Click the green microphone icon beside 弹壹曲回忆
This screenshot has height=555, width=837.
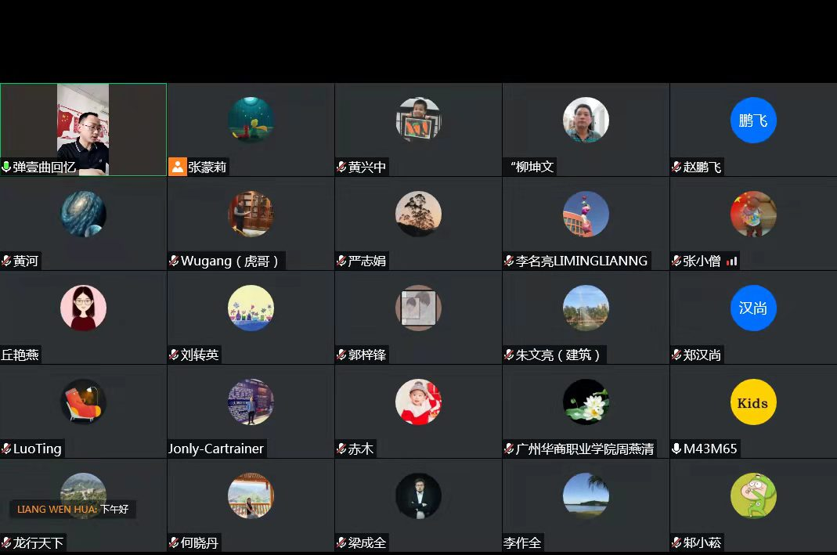coord(6,167)
